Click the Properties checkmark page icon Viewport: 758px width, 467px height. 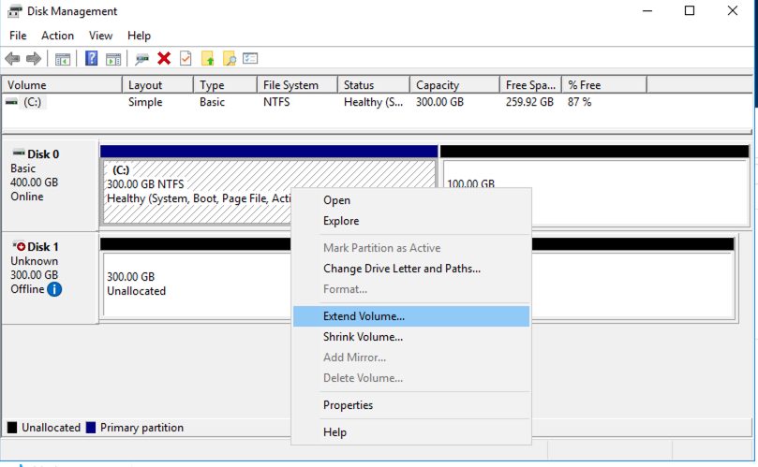[x=186, y=58]
